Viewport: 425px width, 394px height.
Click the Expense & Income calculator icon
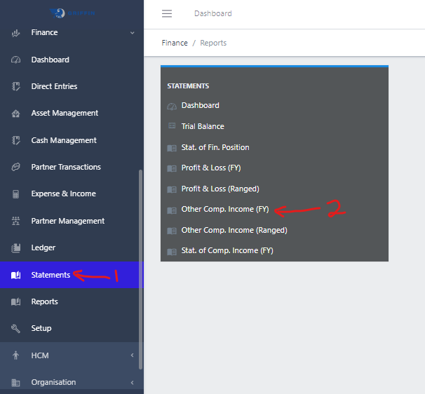(x=16, y=194)
